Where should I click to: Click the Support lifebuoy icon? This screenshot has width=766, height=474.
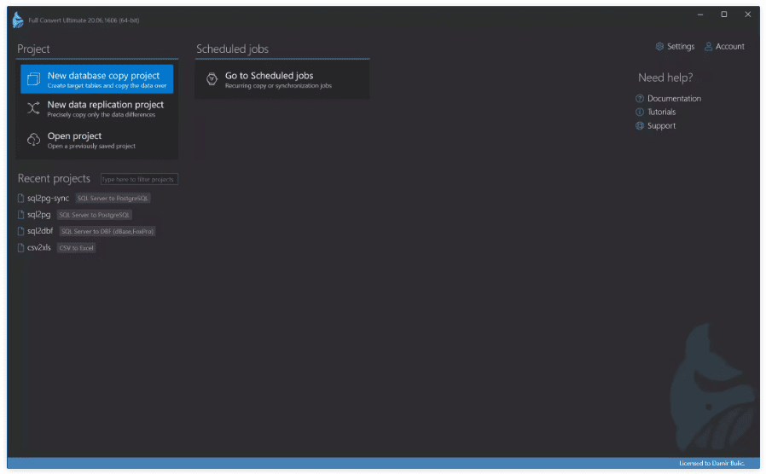click(640, 125)
